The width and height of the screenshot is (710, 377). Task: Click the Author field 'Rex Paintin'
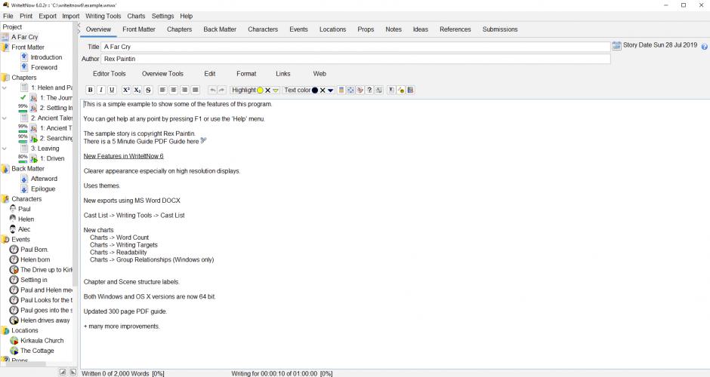click(x=356, y=59)
